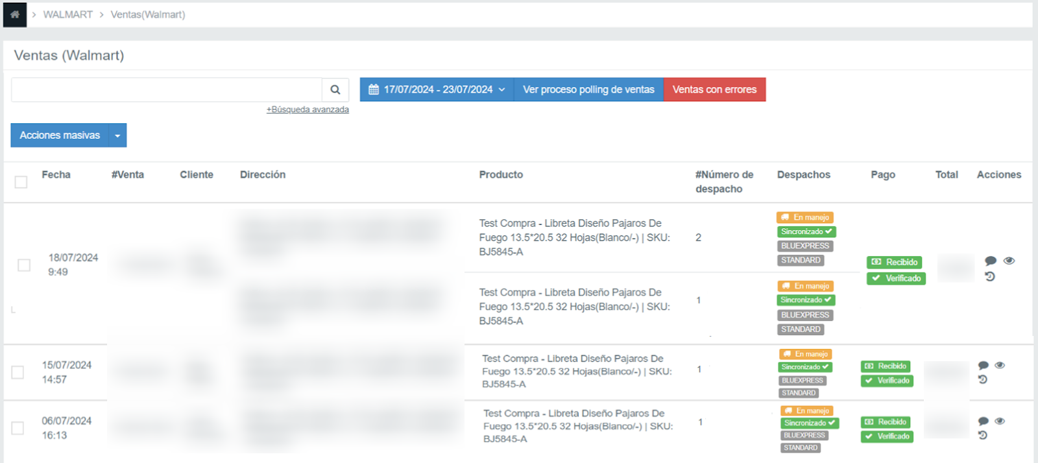The image size is (1038, 463).
Task: Click the Cliente column header
Action: (197, 174)
